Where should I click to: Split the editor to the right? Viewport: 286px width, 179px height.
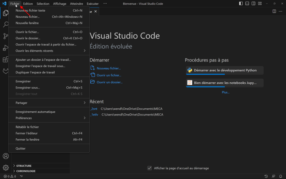pos(274,11)
